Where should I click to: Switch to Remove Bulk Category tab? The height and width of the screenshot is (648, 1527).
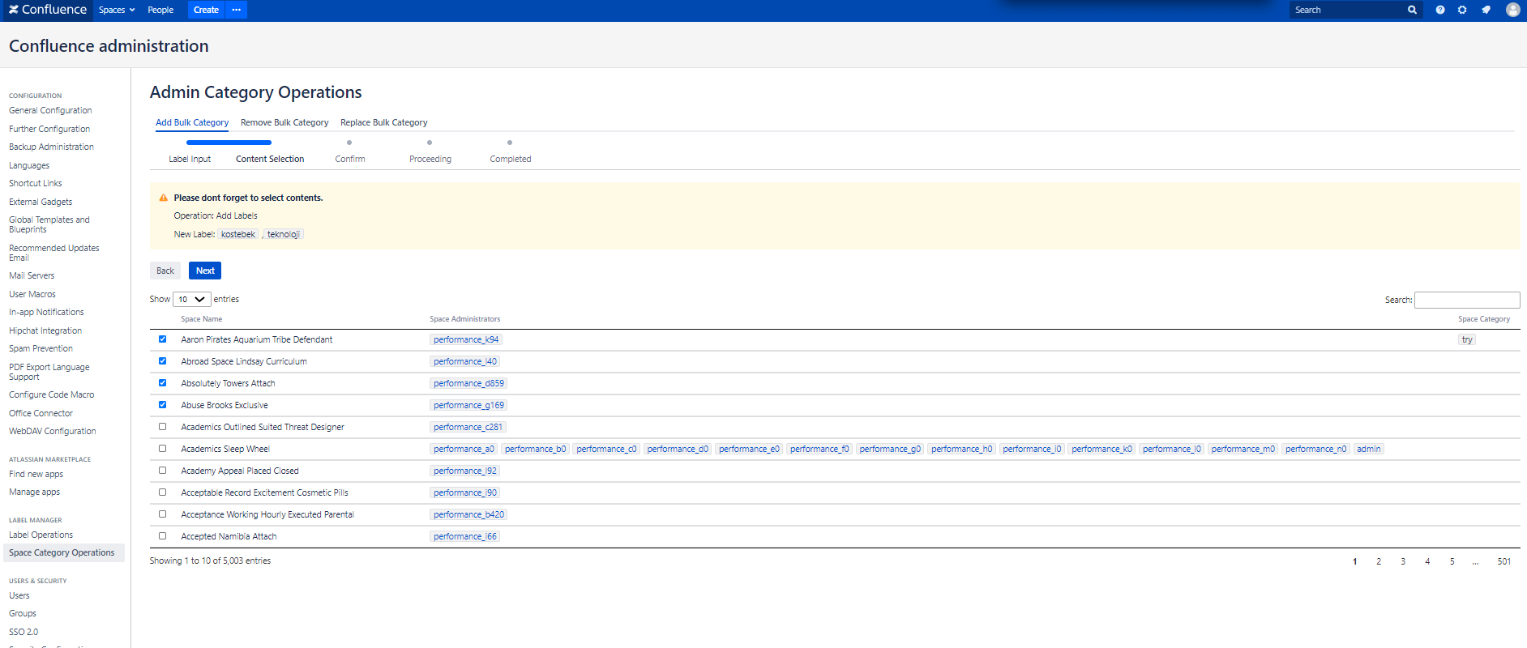pyautogui.click(x=284, y=123)
